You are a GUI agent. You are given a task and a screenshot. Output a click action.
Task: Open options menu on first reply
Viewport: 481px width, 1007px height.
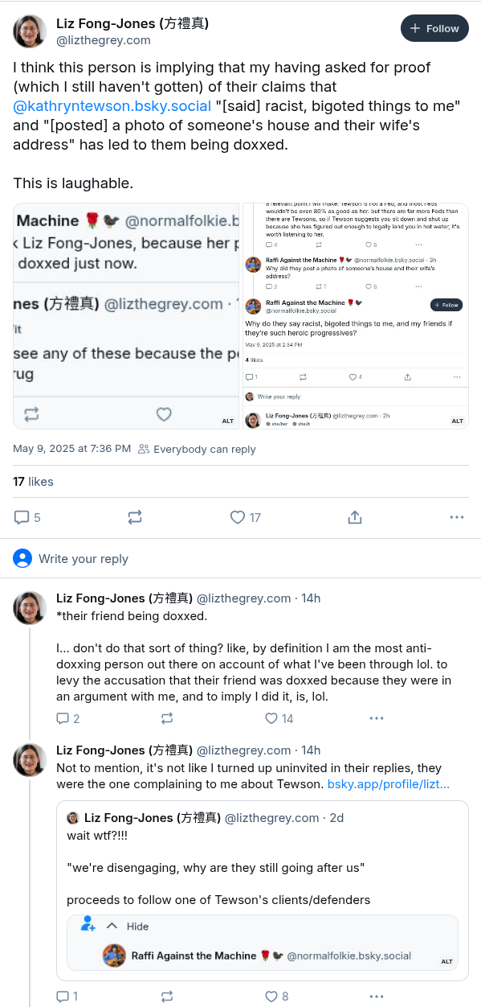377,718
